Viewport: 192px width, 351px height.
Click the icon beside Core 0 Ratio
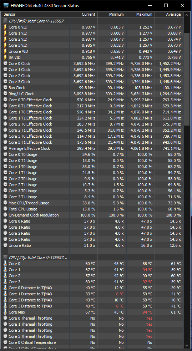[x=5, y=221]
